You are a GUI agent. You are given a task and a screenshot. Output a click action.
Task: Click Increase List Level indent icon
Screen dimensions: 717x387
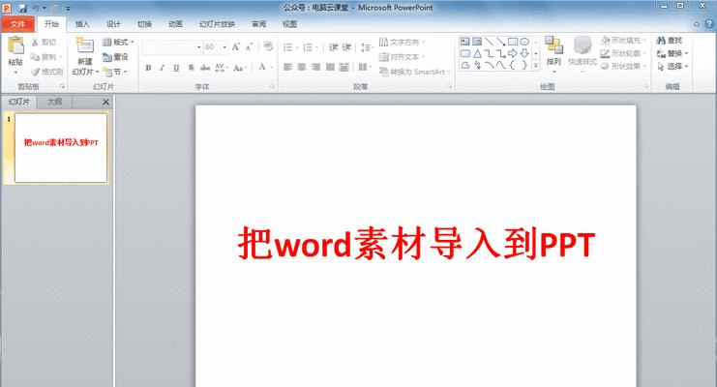[x=346, y=47]
